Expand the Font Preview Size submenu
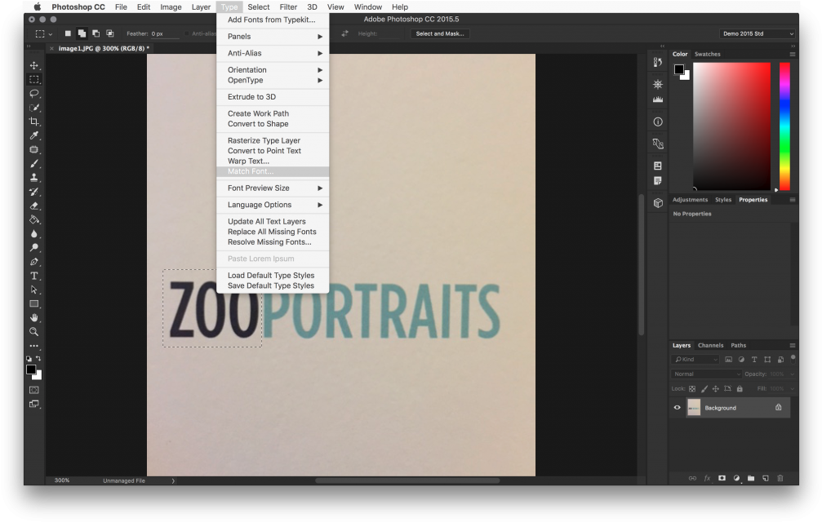Screen dimensions: 822x522 273,188
